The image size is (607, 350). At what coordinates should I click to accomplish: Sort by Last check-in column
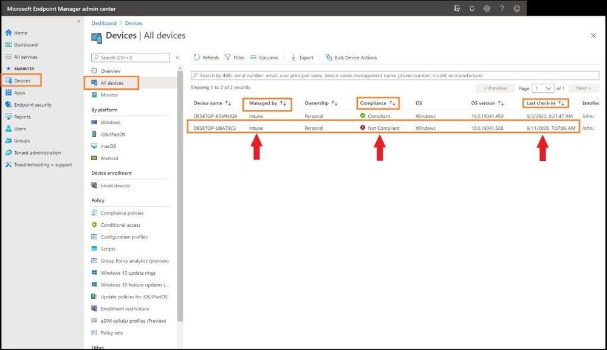[x=546, y=104]
